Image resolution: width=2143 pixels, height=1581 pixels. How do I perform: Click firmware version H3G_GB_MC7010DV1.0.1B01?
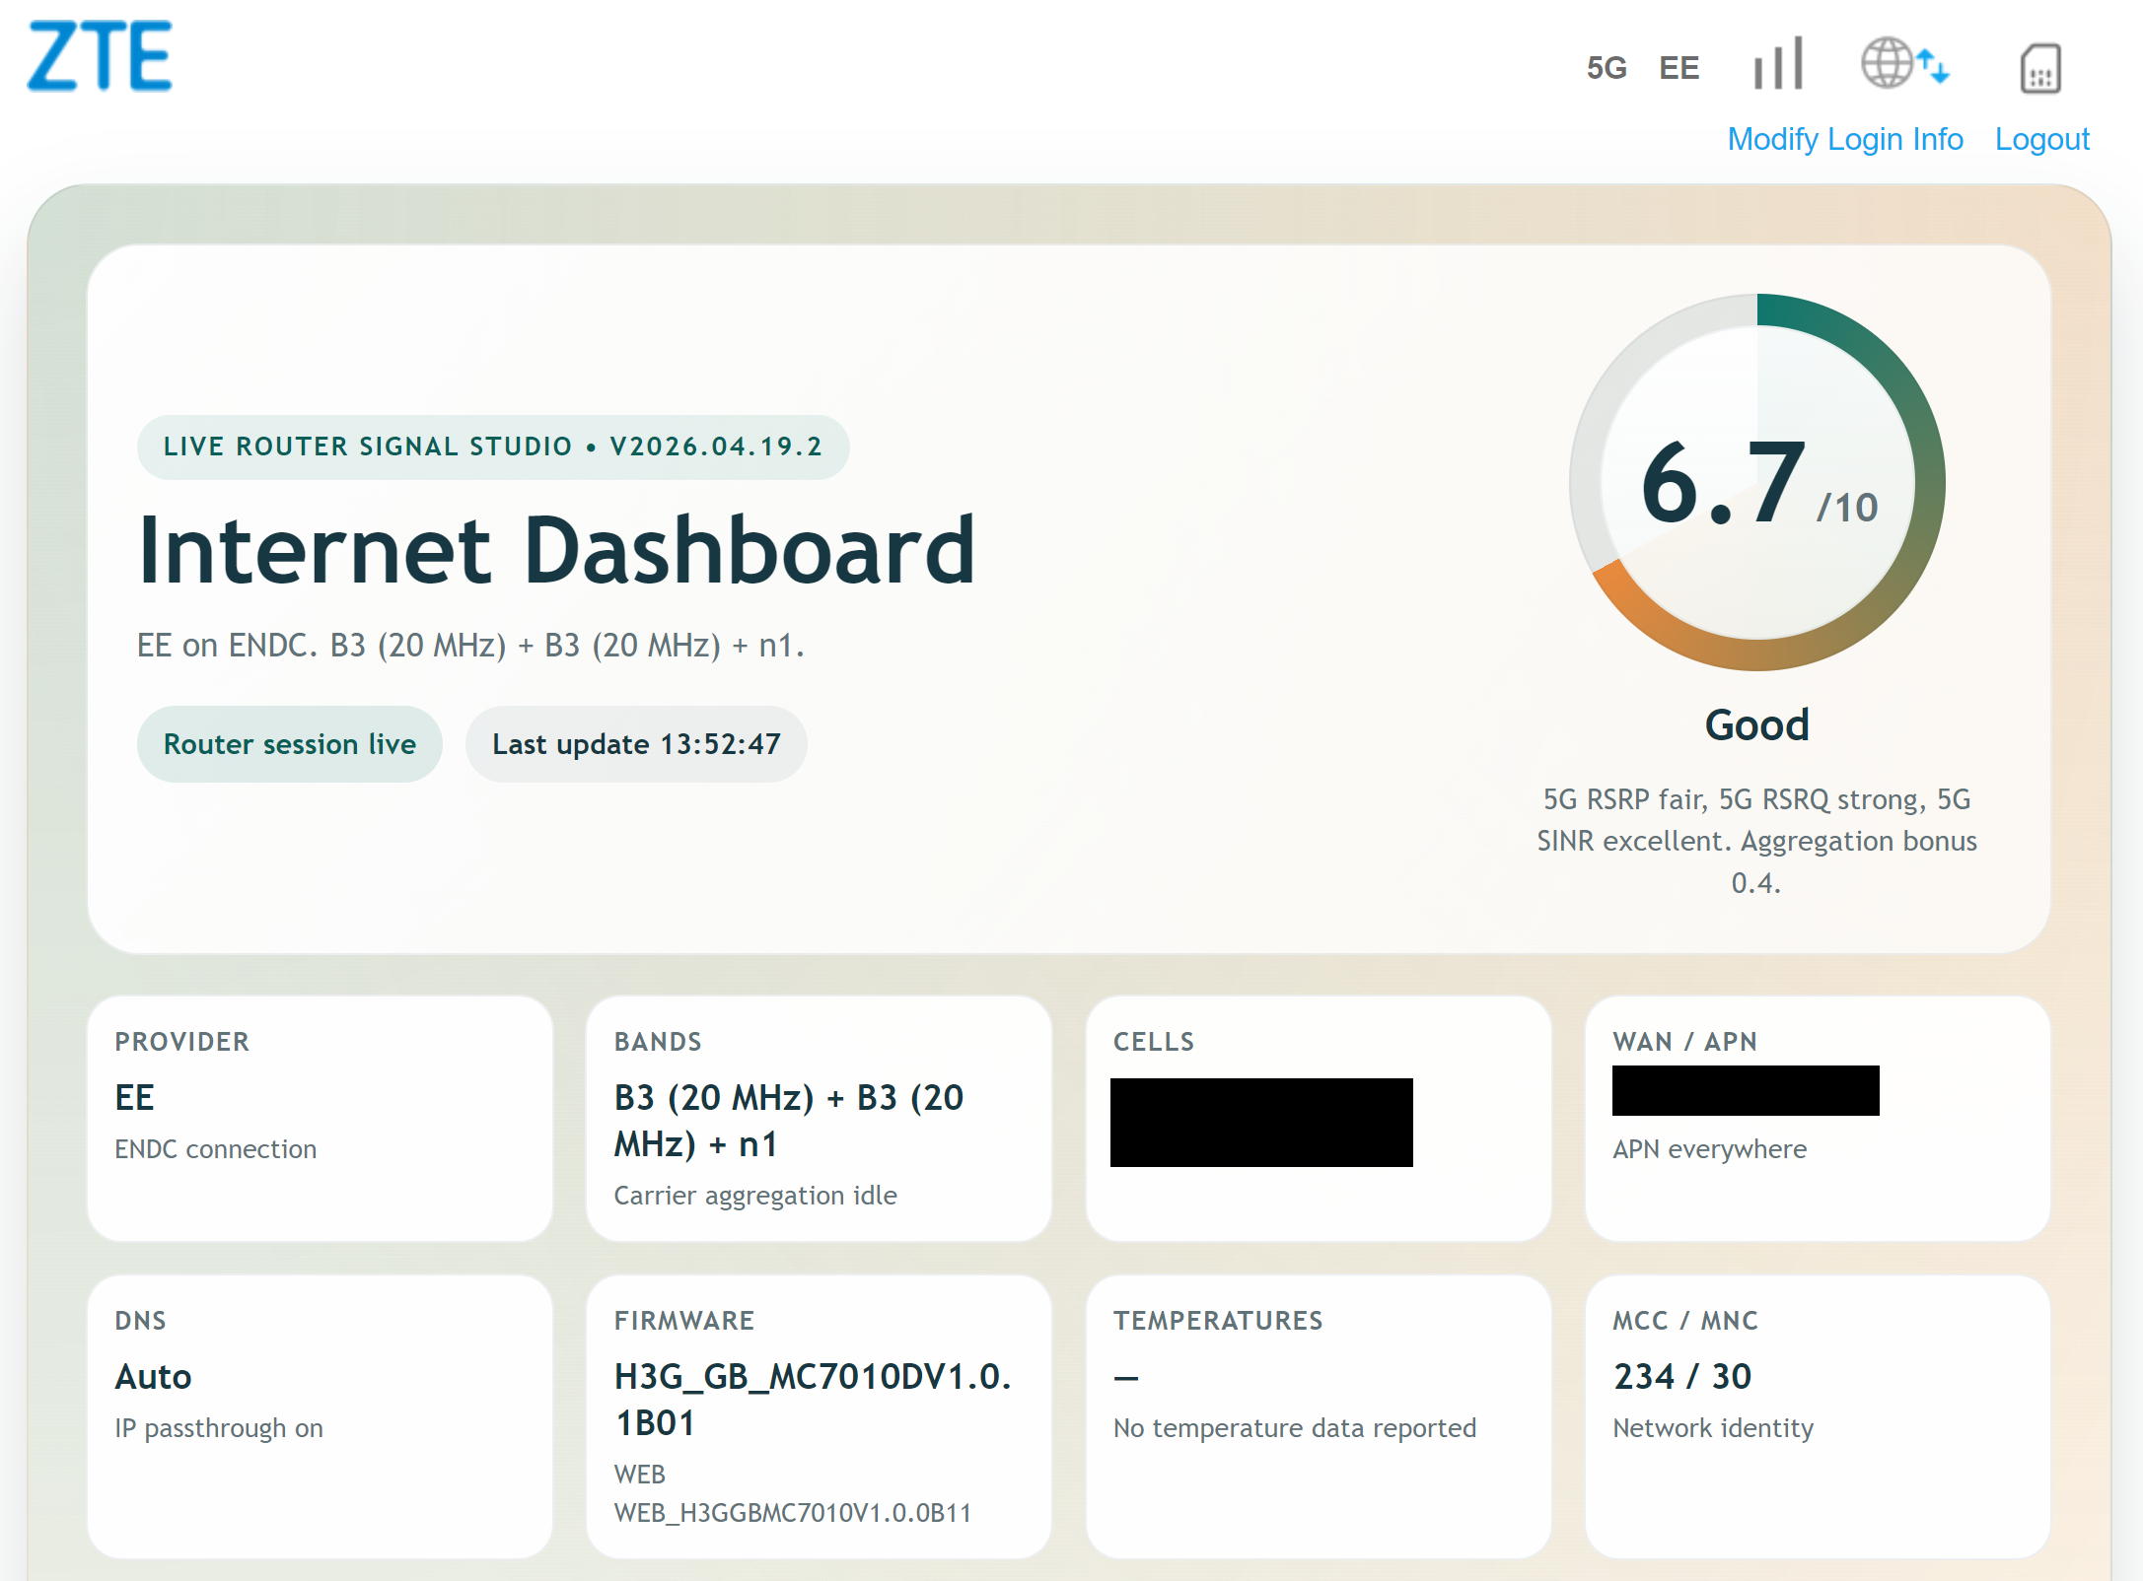coord(813,1400)
